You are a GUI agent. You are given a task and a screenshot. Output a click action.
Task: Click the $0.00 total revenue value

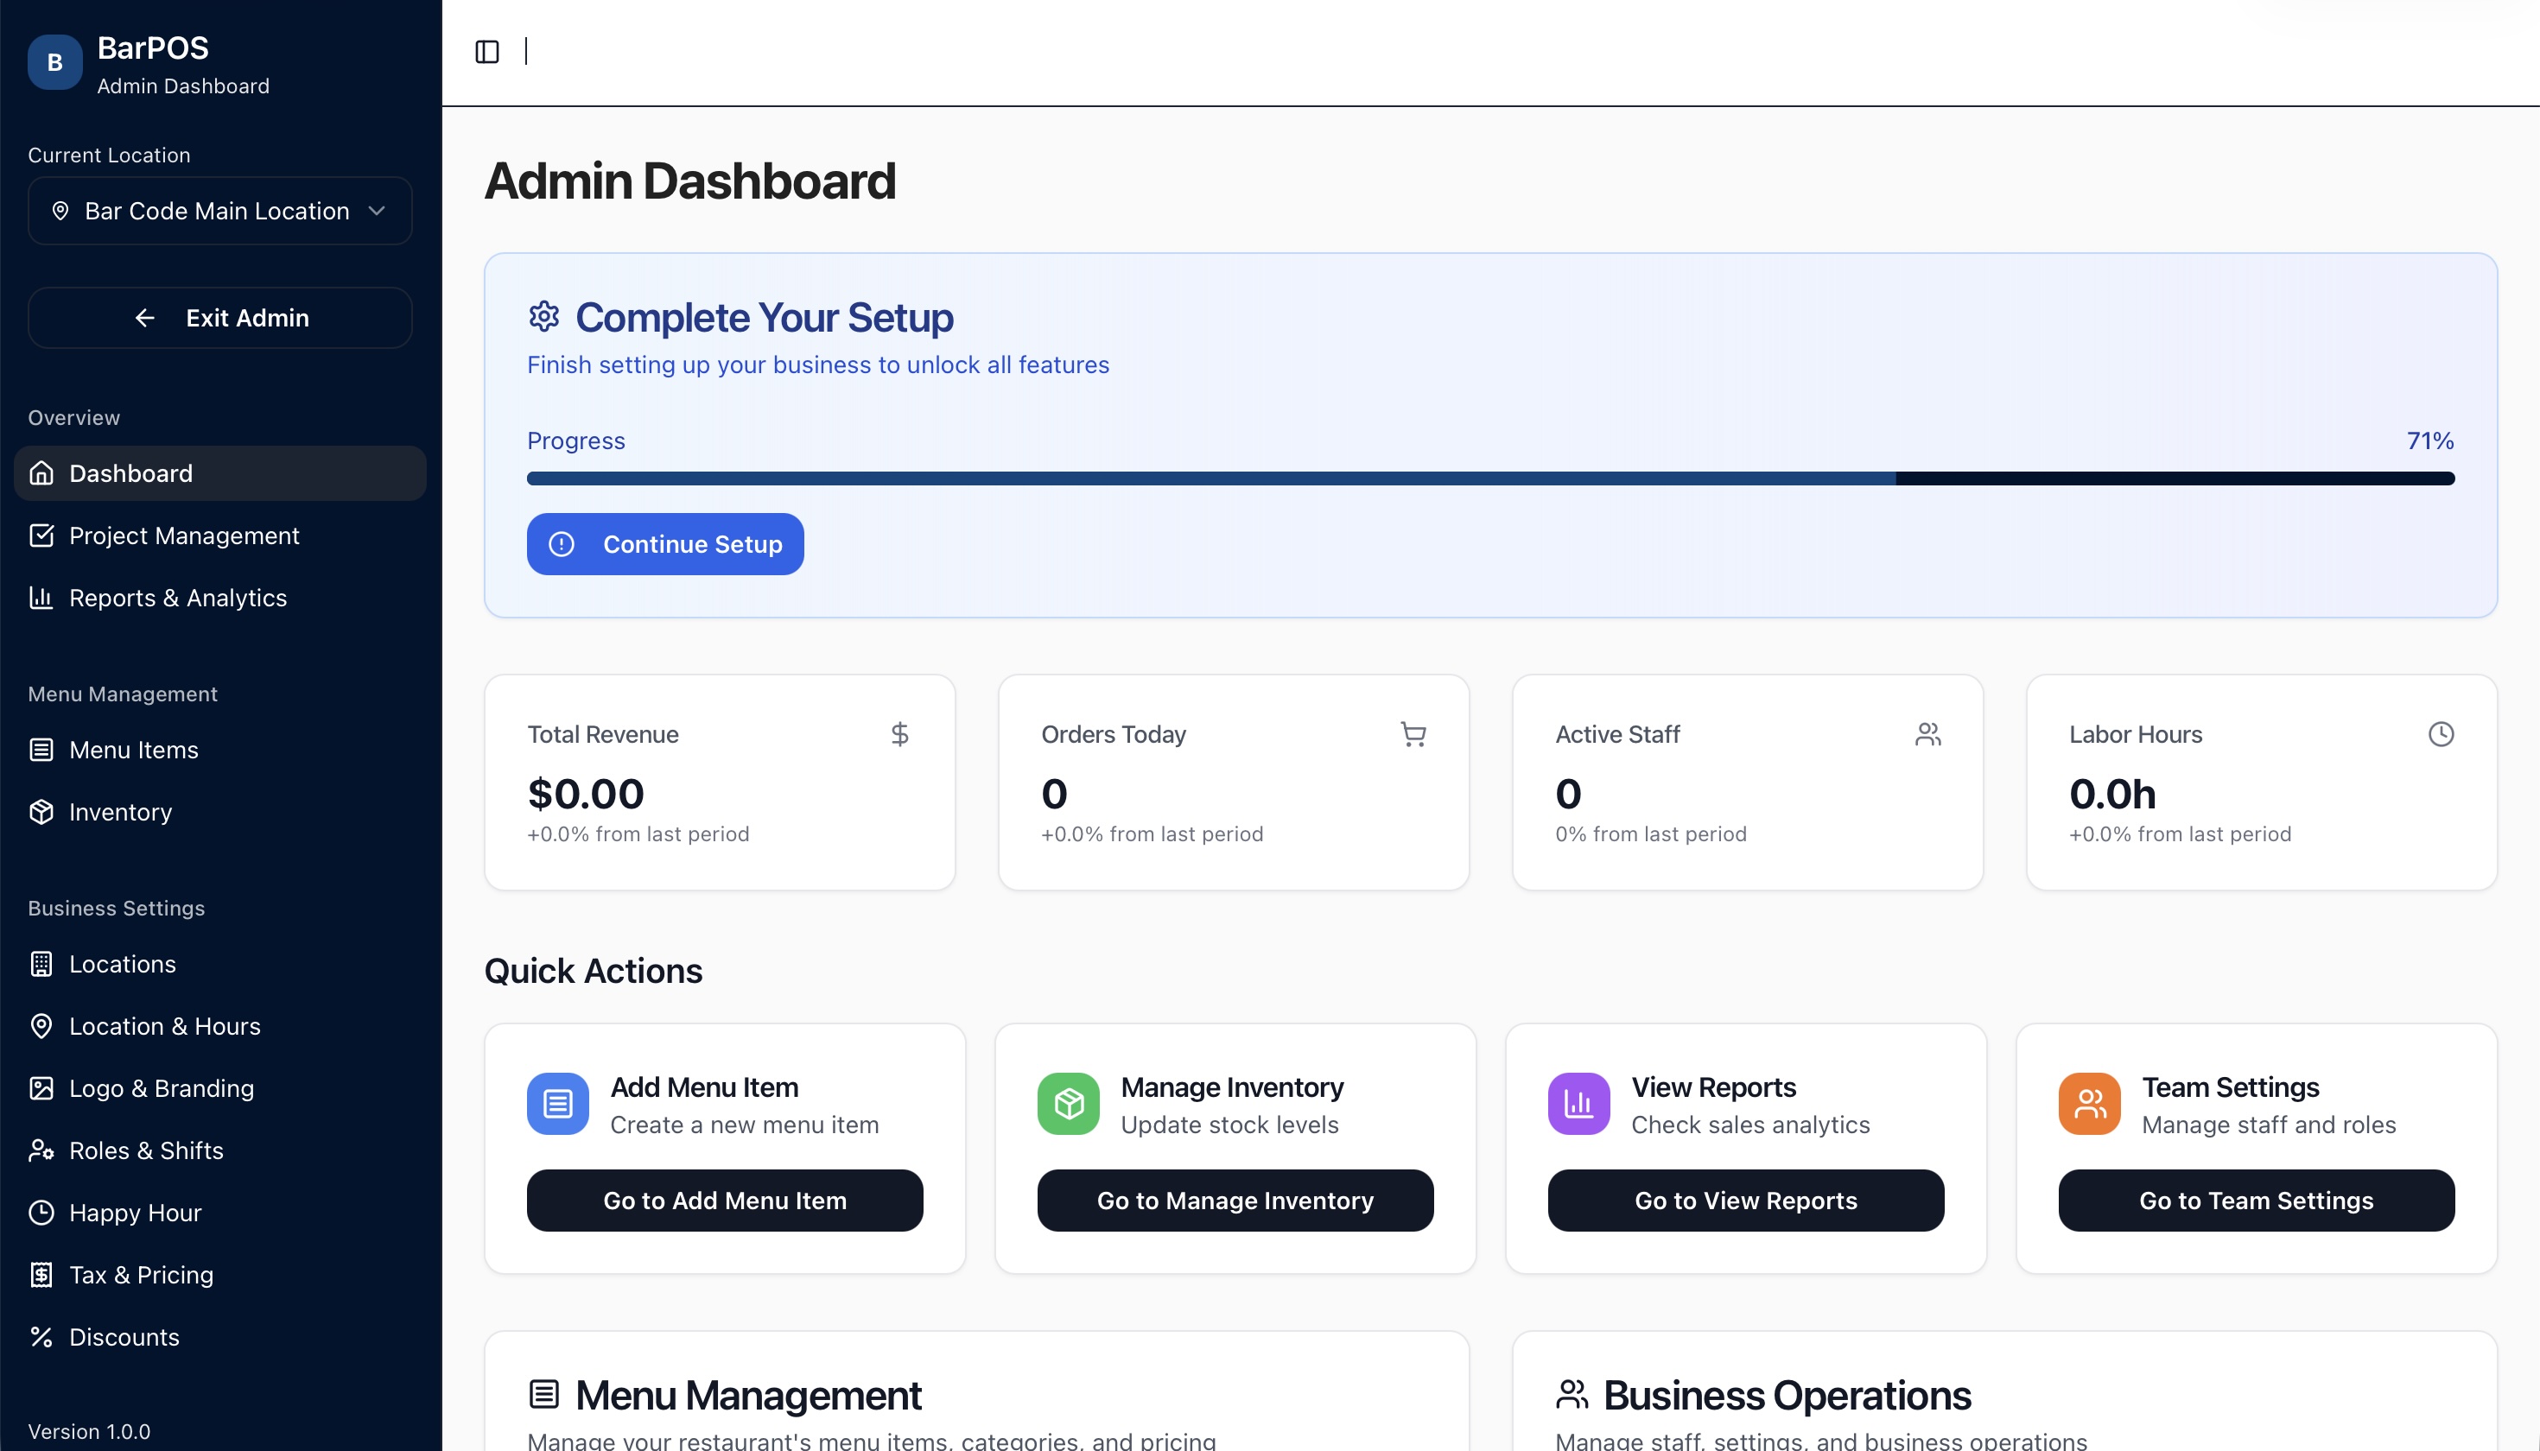pos(586,795)
